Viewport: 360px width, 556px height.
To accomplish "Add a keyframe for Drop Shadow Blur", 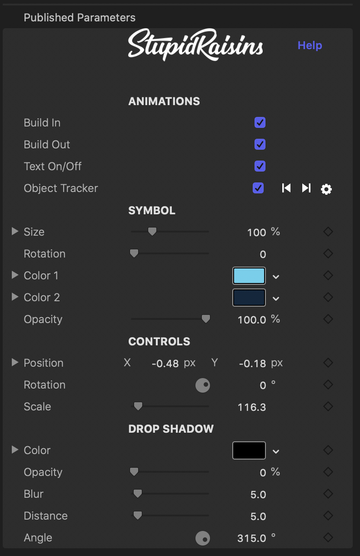I will (x=328, y=494).
